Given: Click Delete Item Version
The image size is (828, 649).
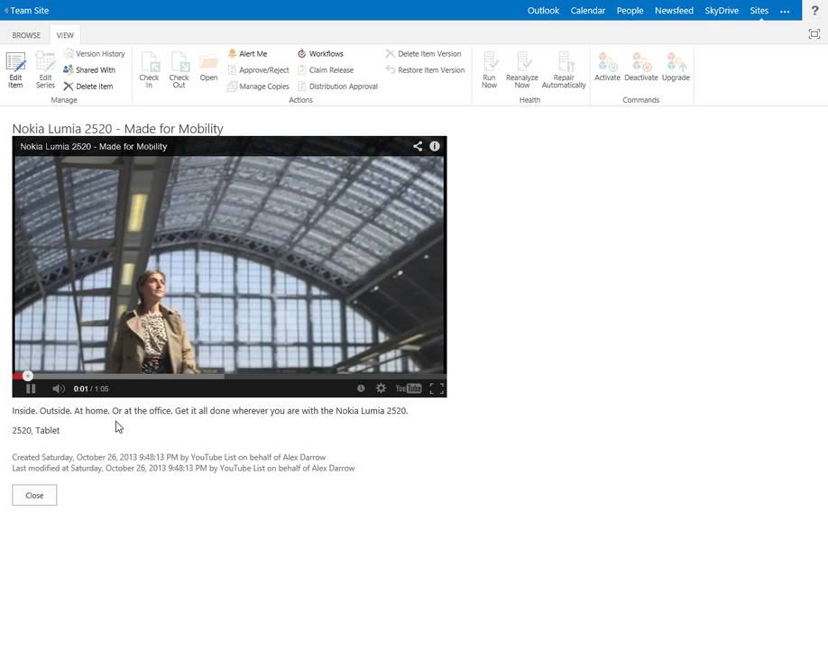Looking at the screenshot, I should 424,54.
